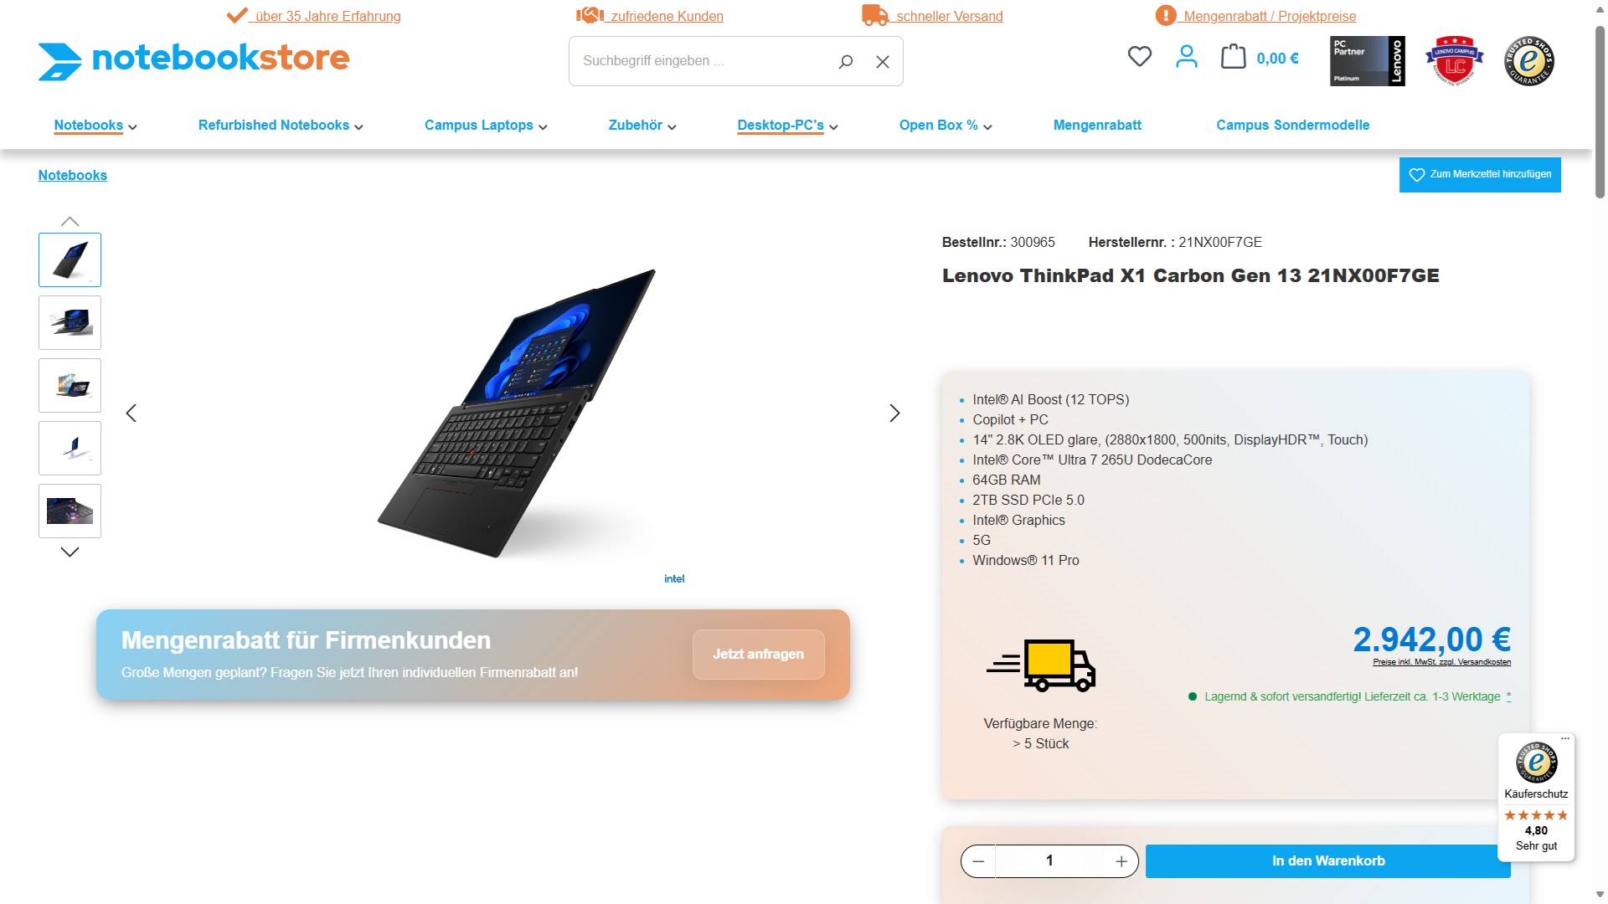Show next product image with right arrow
This screenshot has width=1608, height=904.
[x=894, y=413]
